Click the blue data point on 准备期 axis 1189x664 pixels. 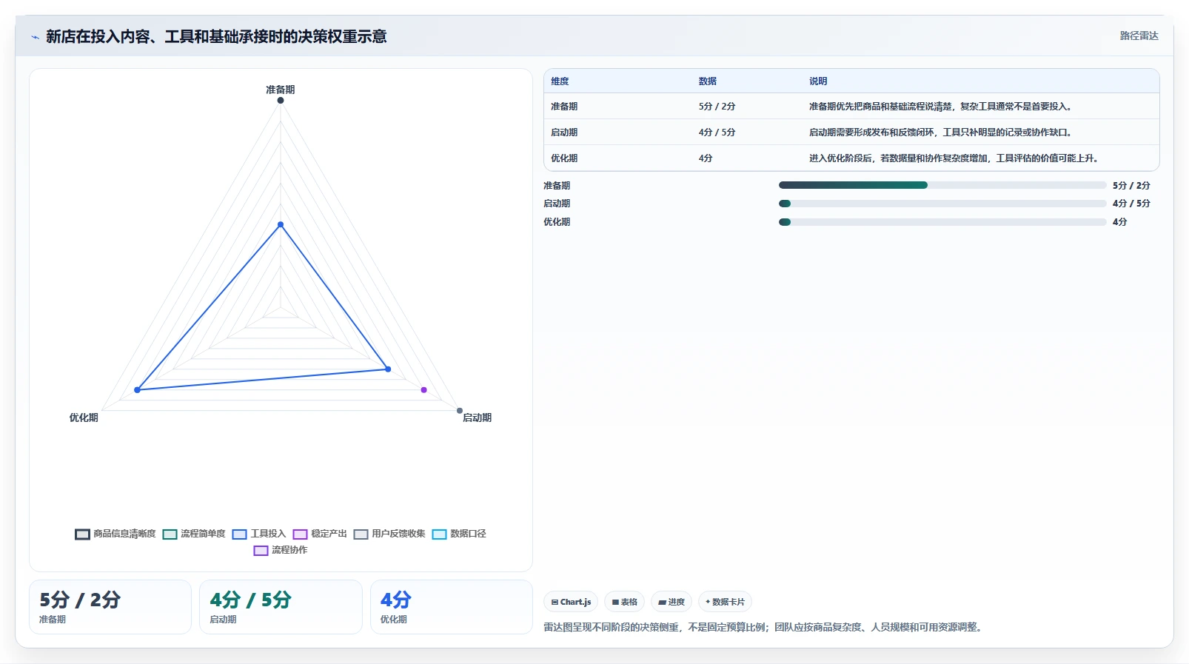pyautogui.click(x=281, y=224)
